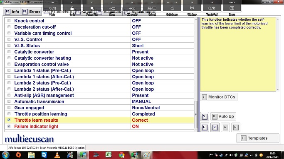The height and width of the screenshot is (159, 284).
Task: Click the Auto Up button
Action: pos(223,116)
